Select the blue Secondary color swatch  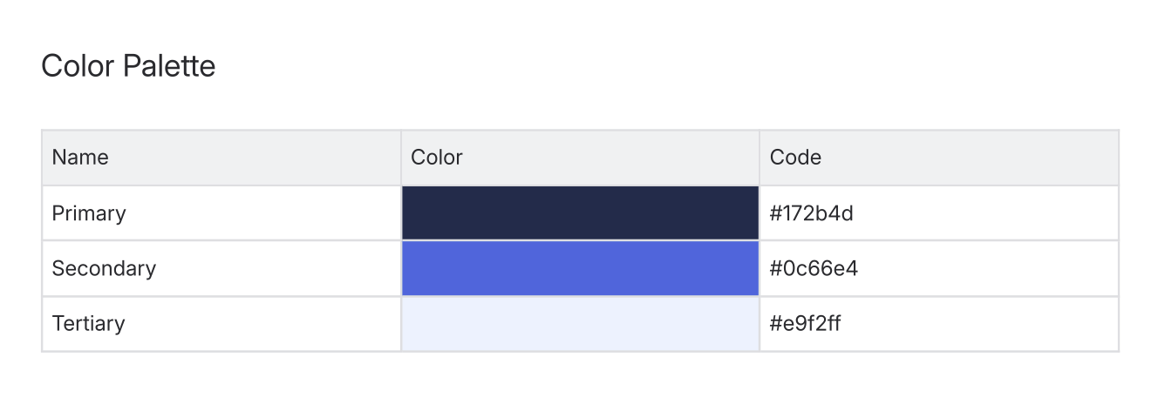point(580,268)
